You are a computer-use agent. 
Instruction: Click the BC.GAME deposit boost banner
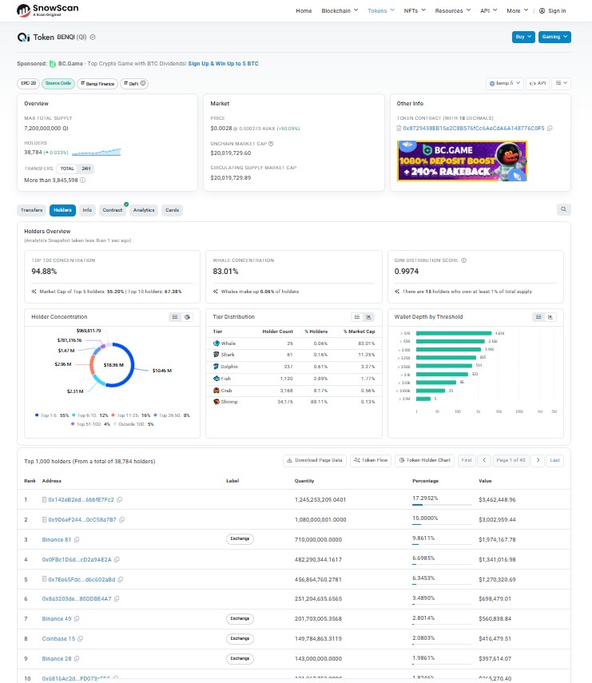coord(463,161)
